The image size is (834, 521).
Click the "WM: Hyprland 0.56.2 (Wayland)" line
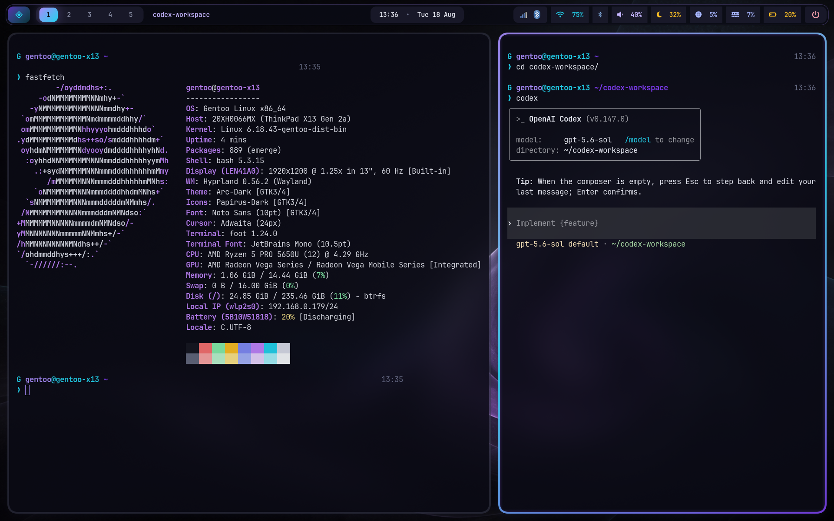(249, 181)
